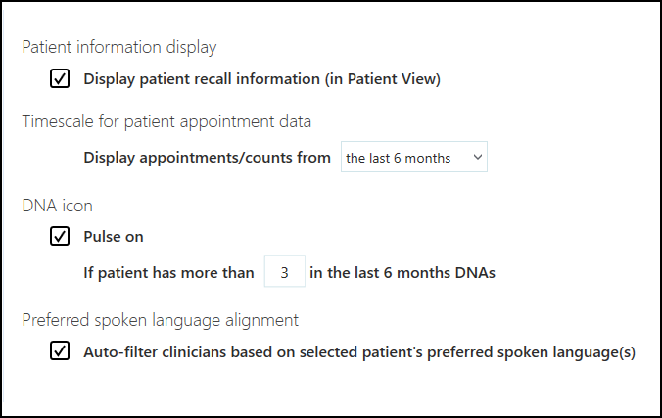Image resolution: width=662 pixels, height=418 pixels.
Task: Click the 'in the last 6 months DNAs' text
Action: tap(402, 273)
